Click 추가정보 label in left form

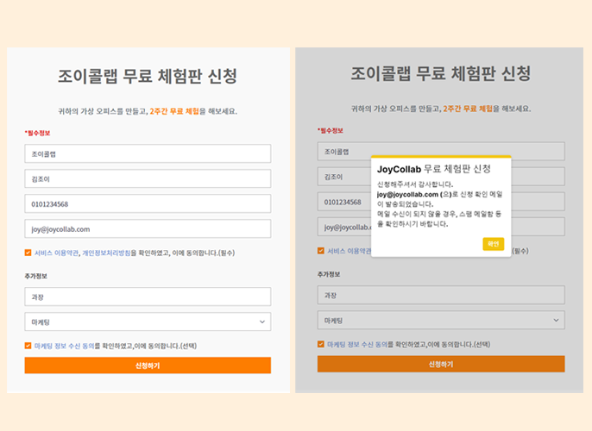pyautogui.click(x=36, y=277)
